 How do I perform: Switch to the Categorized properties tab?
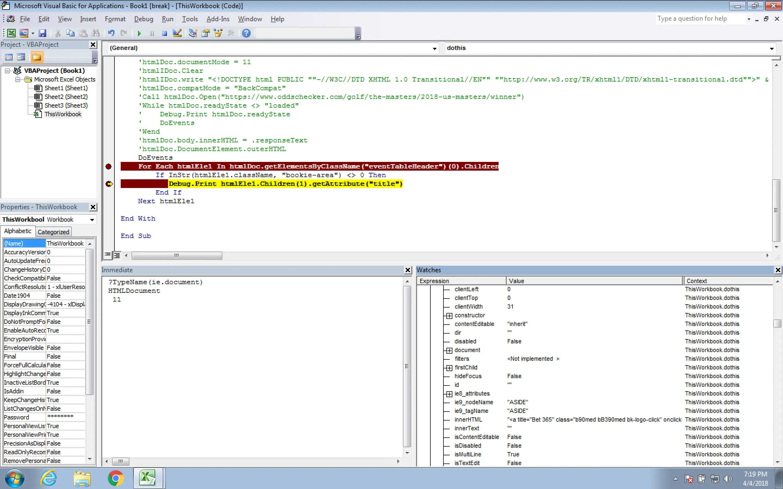point(53,232)
